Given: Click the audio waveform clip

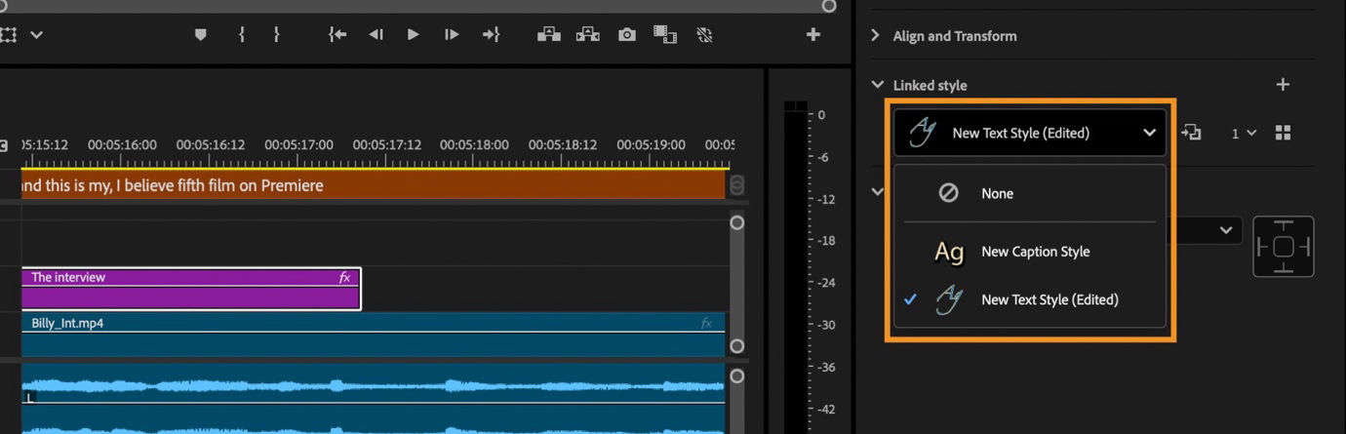Looking at the screenshot, I should click(373, 398).
